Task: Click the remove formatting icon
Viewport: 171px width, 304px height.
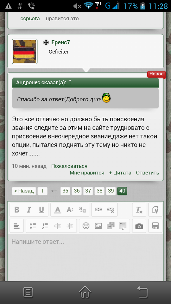Action: pyautogui.click(x=139, y=210)
